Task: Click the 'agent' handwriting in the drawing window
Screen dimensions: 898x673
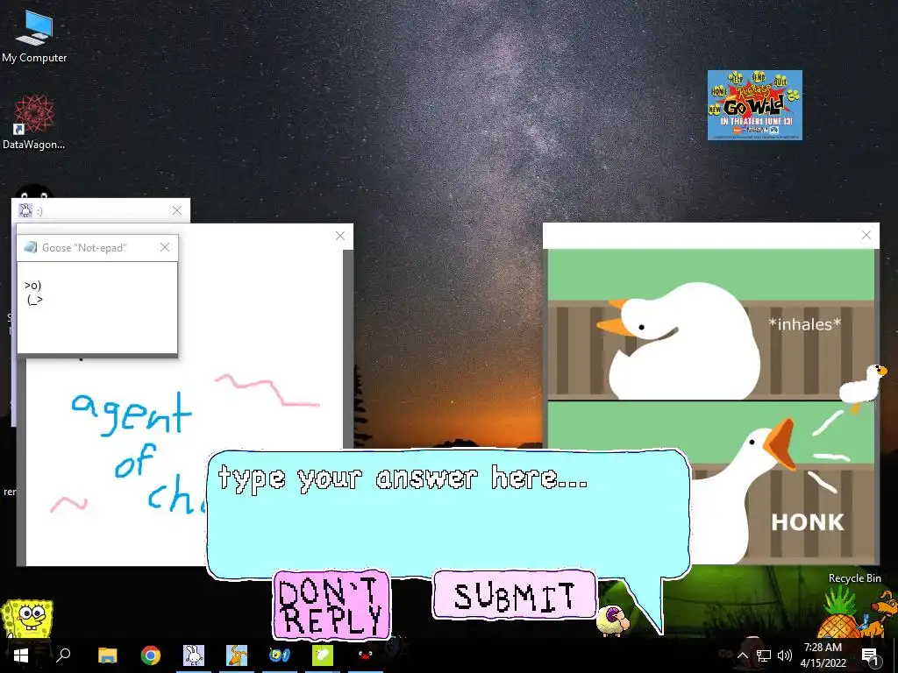Action: 132,414
